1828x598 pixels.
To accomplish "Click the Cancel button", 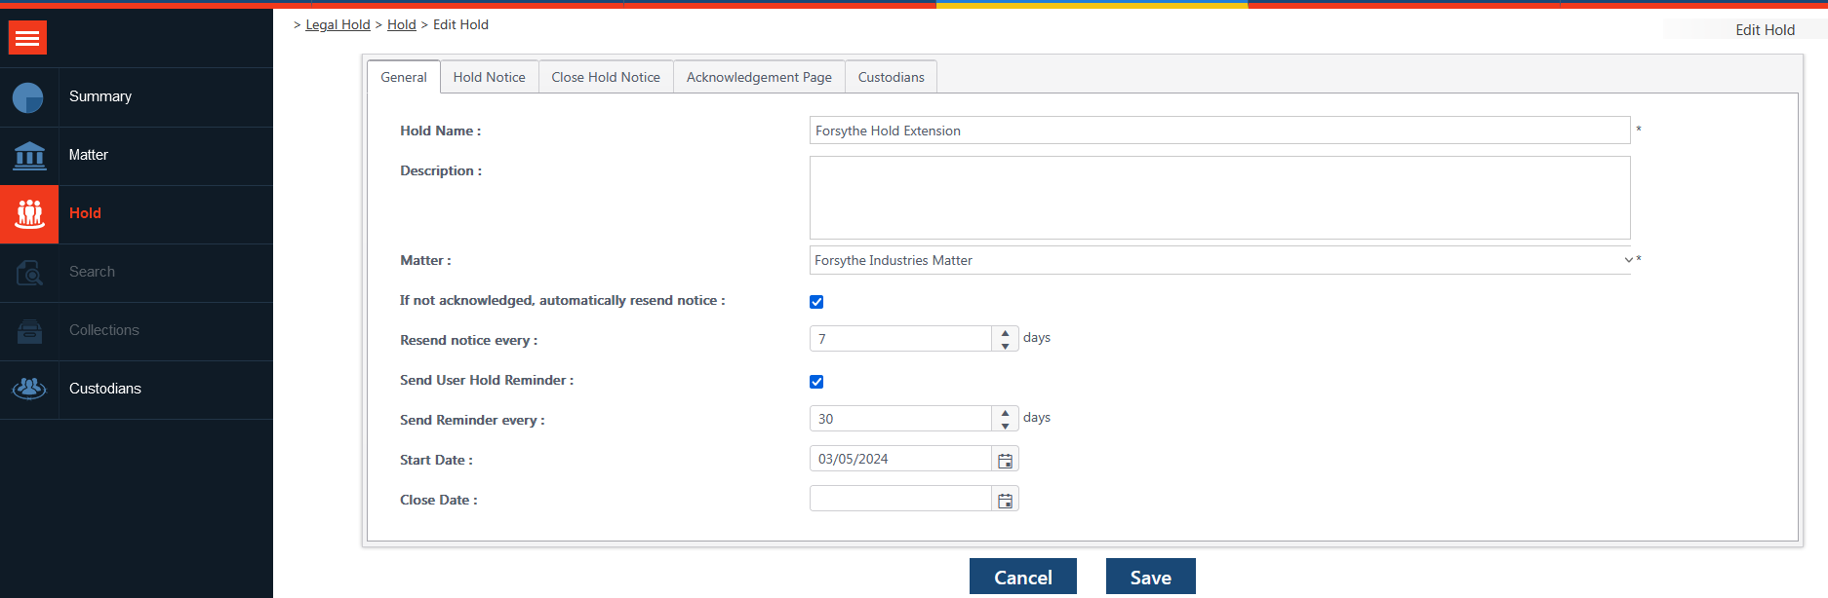I will (1022, 577).
